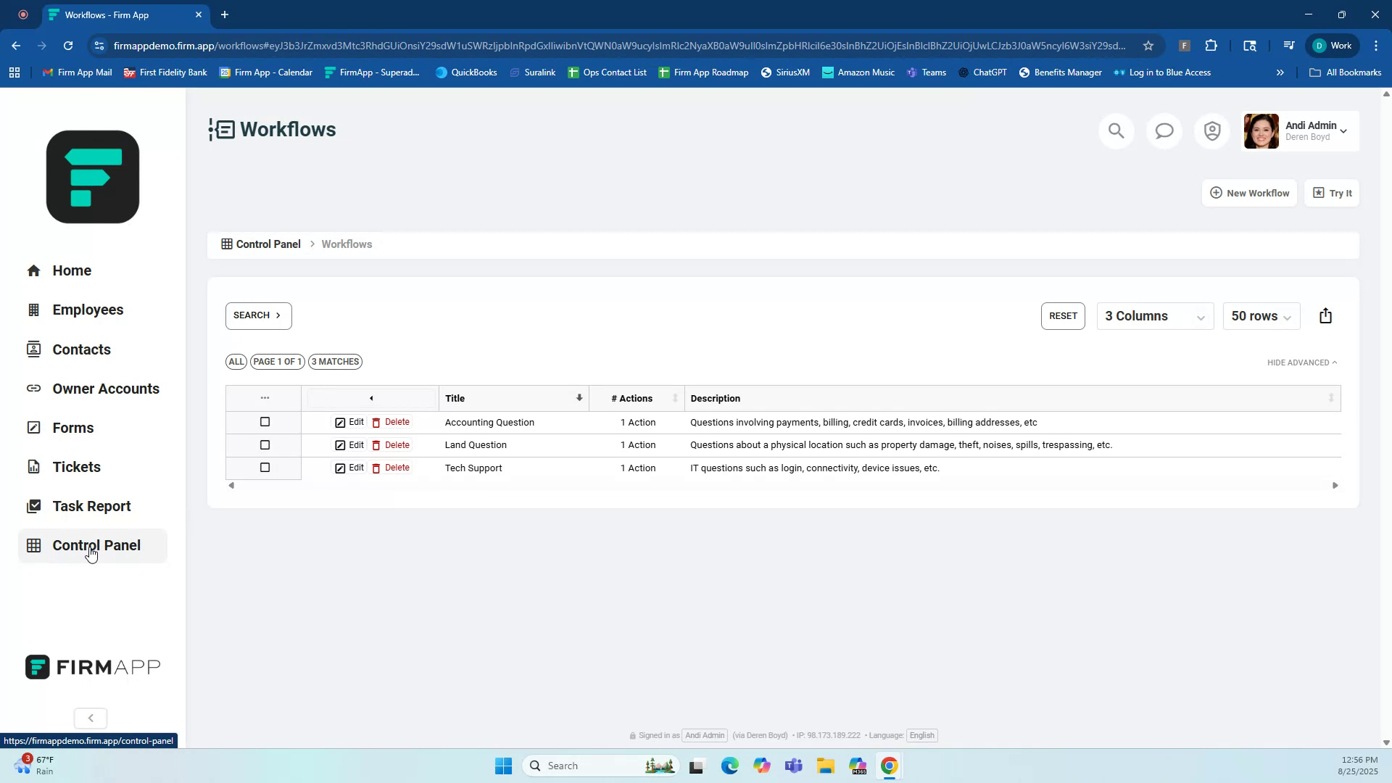Open Tickets from the sidebar

76,467
